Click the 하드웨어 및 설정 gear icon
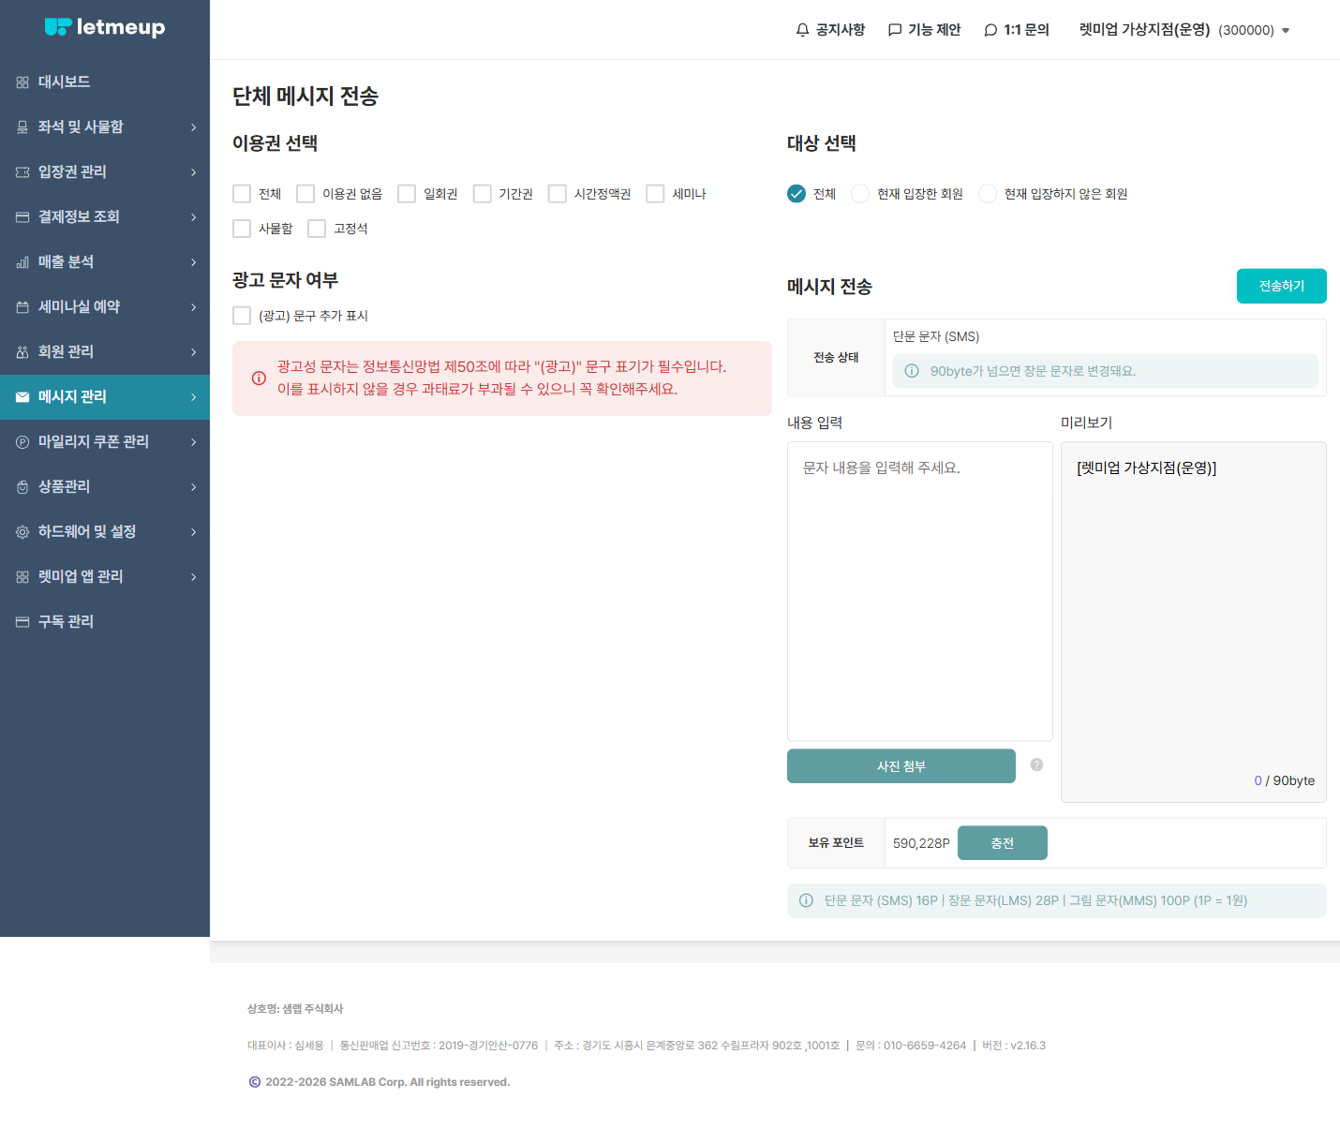Screen dimensions: 1340x1128 [x=22, y=532]
